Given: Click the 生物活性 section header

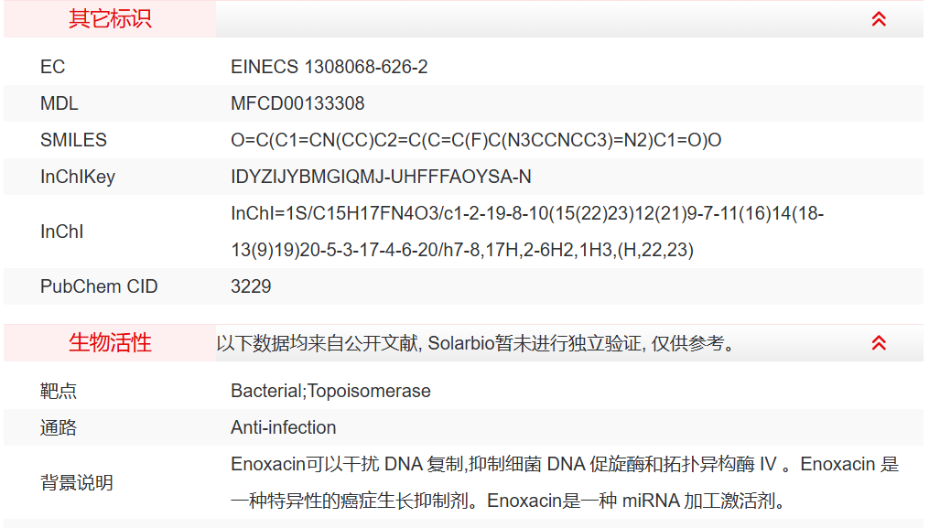Looking at the screenshot, I should pos(110,343).
